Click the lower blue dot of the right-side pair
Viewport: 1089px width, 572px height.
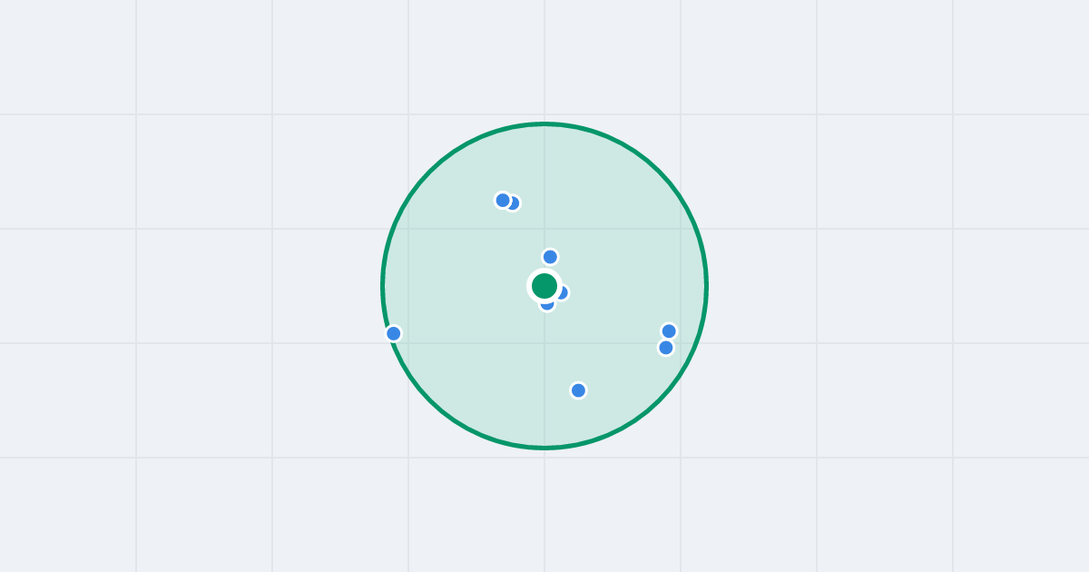tap(666, 348)
